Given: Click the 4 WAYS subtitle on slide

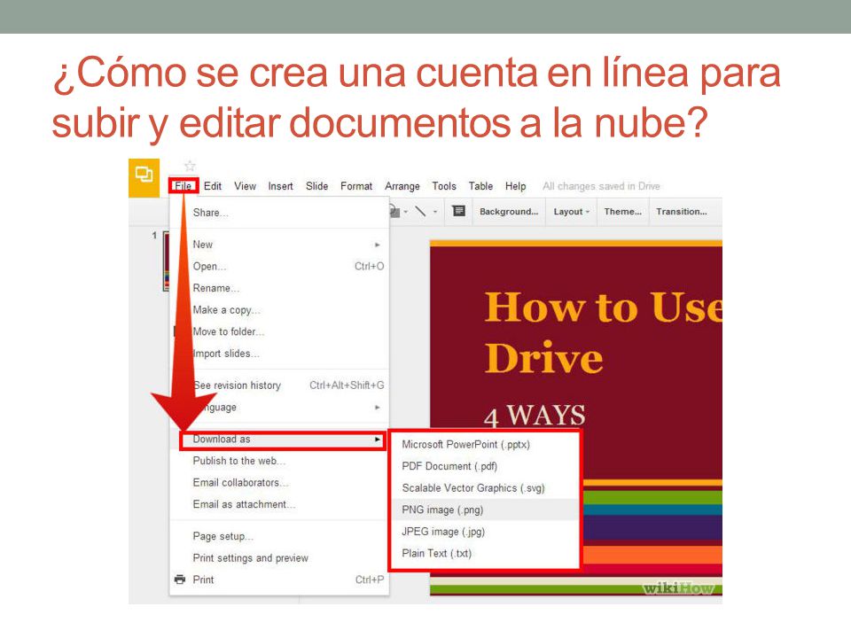Looking at the screenshot, I should (x=535, y=416).
